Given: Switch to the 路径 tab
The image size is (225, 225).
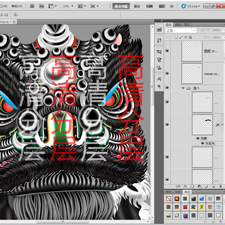Looking at the screenshot, I should coord(187,25).
